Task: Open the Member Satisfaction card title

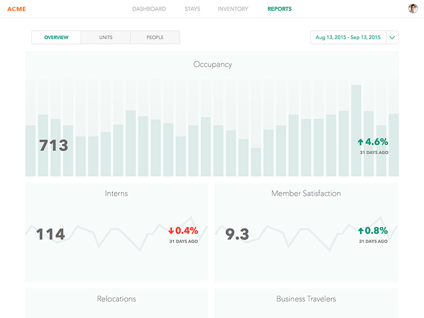Action: point(306,193)
